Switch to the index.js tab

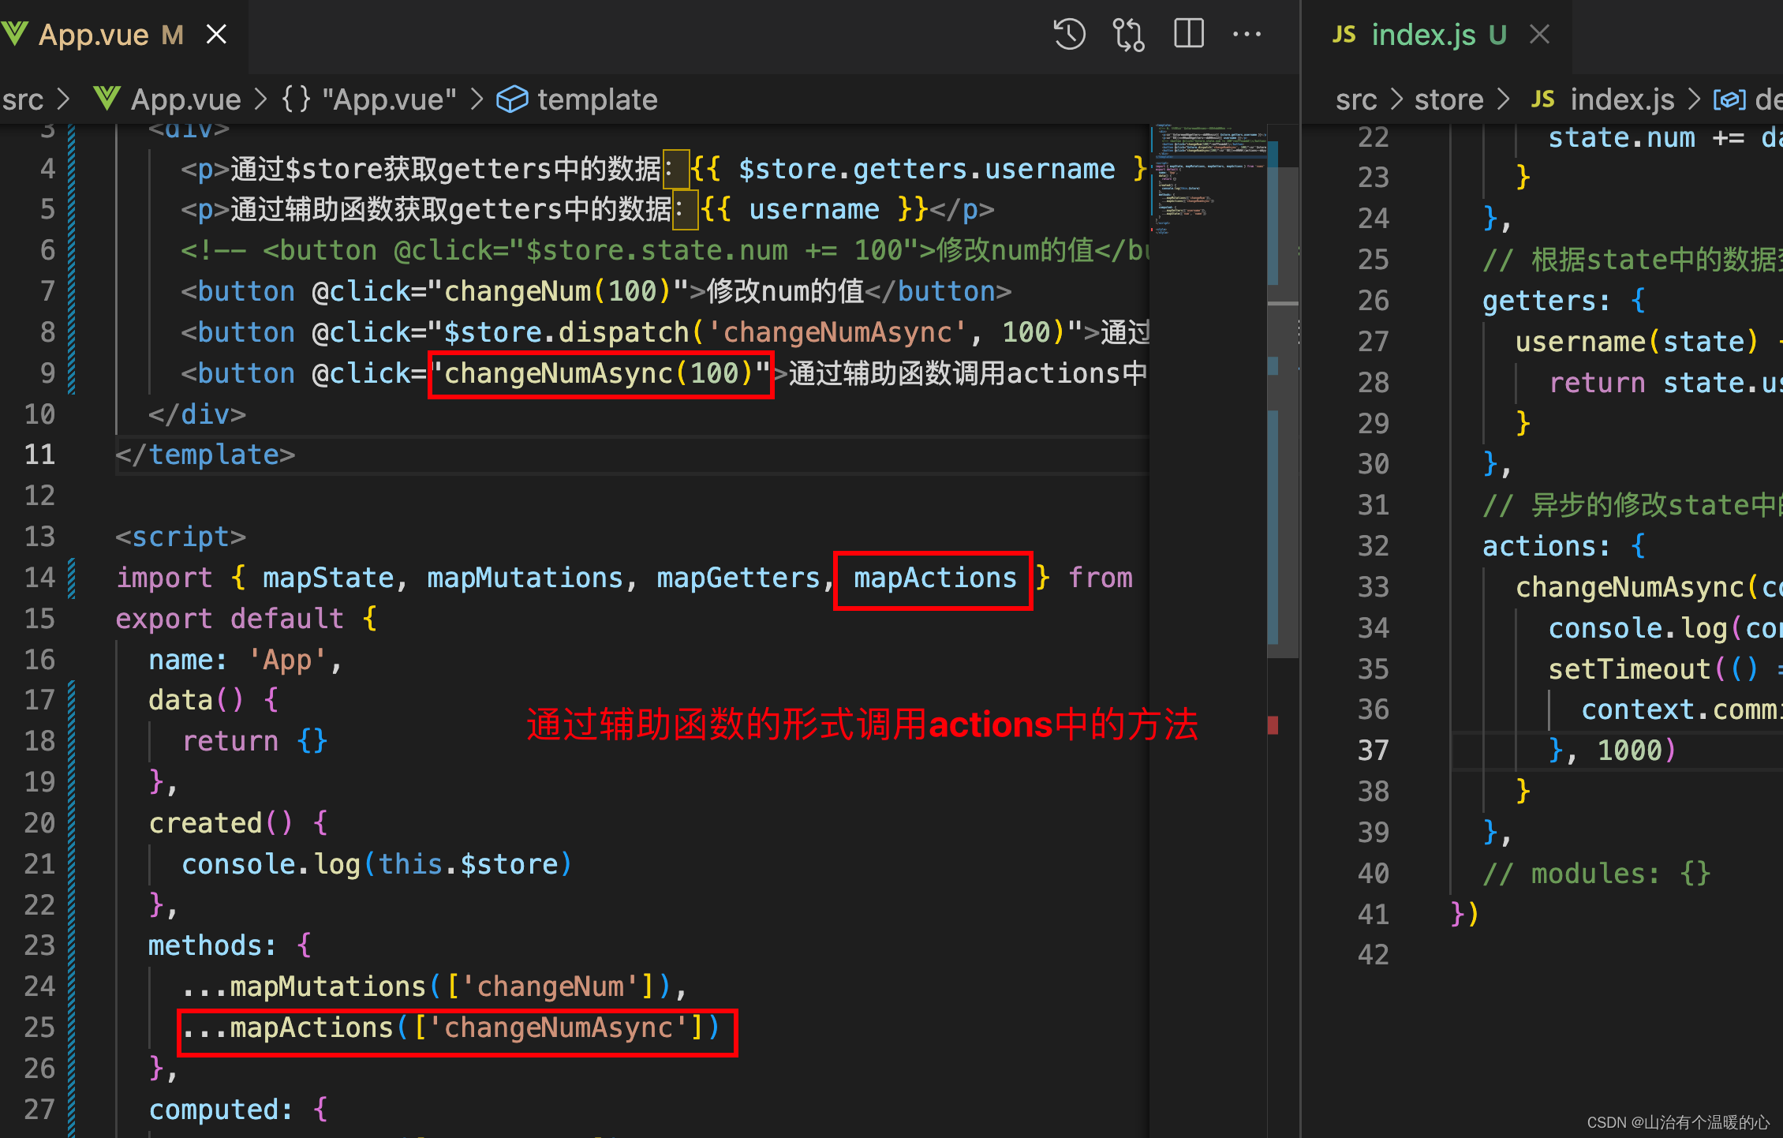coord(1422,35)
